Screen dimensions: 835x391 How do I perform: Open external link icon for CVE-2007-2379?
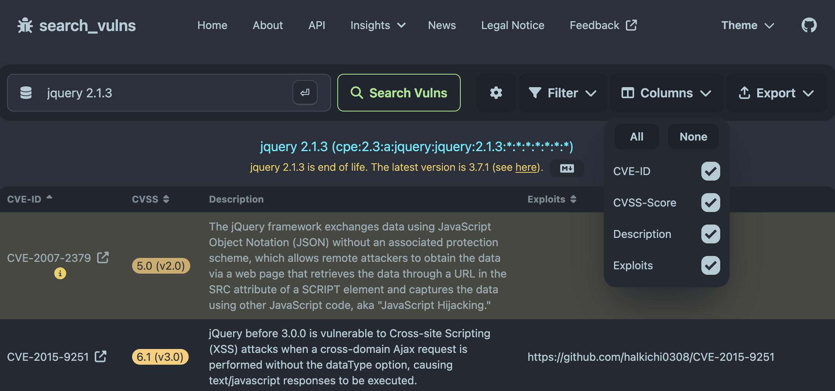[103, 258]
